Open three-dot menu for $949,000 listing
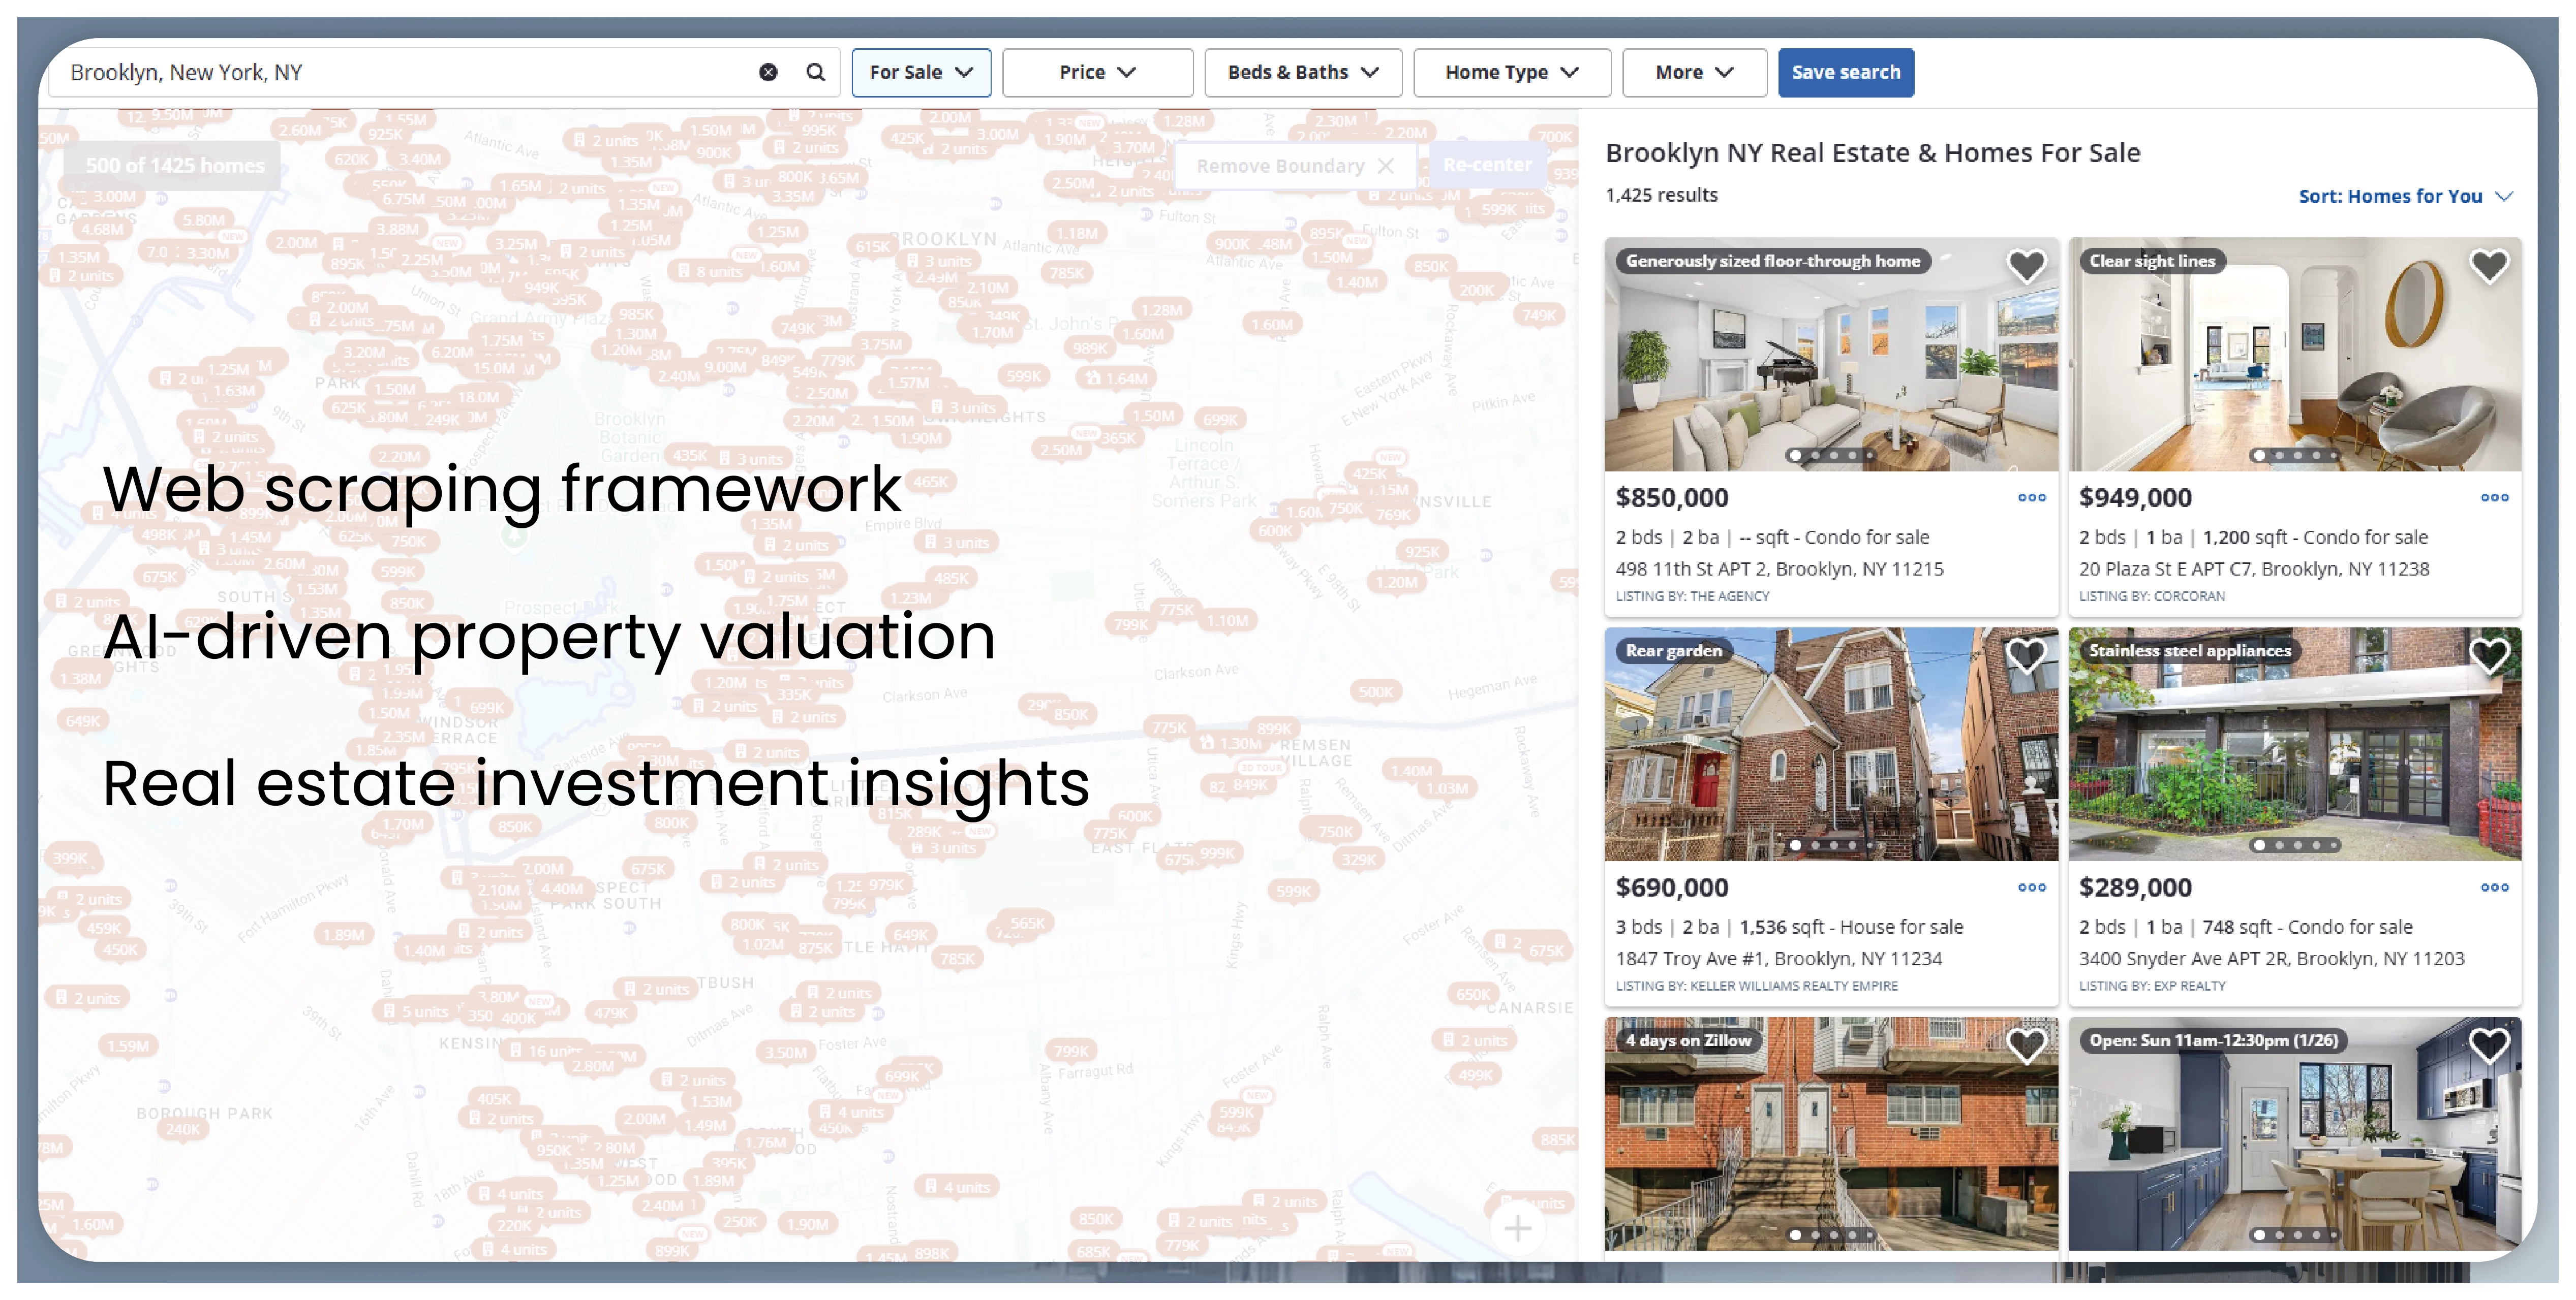The image size is (2576, 1300). [2494, 498]
